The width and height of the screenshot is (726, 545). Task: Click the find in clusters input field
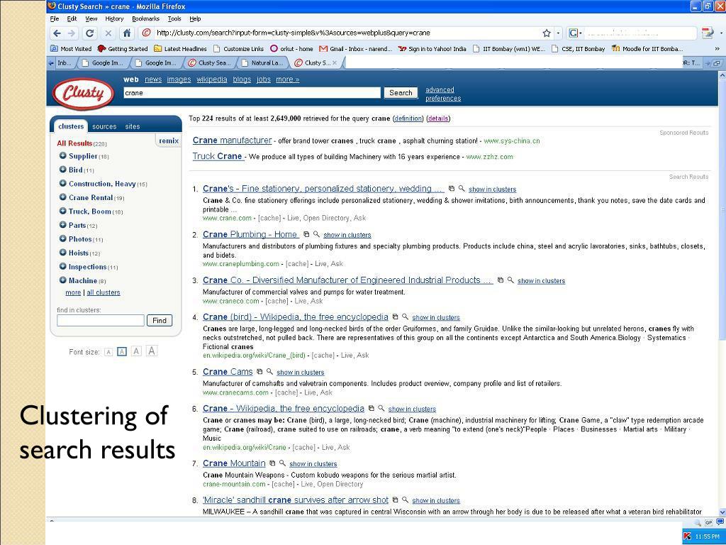point(101,320)
